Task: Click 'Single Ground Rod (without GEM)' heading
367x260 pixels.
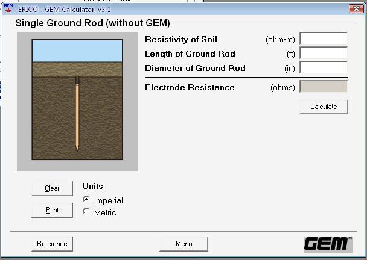Action: (x=92, y=23)
